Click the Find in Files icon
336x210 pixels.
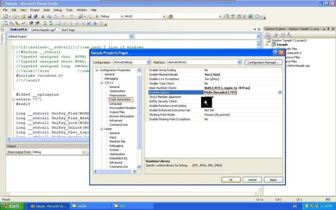(x=170, y=16)
